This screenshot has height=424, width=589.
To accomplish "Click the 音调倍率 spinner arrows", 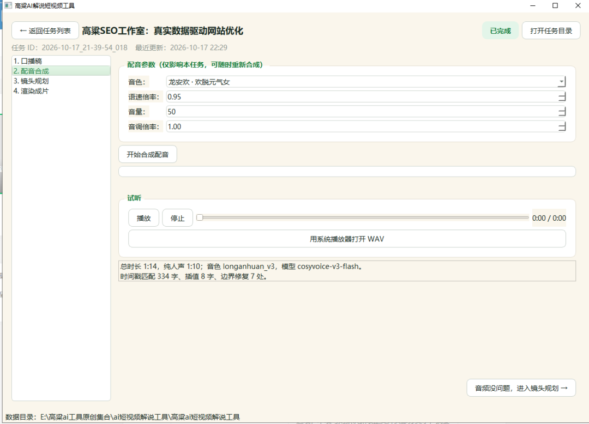I will click(x=562, y=127).
